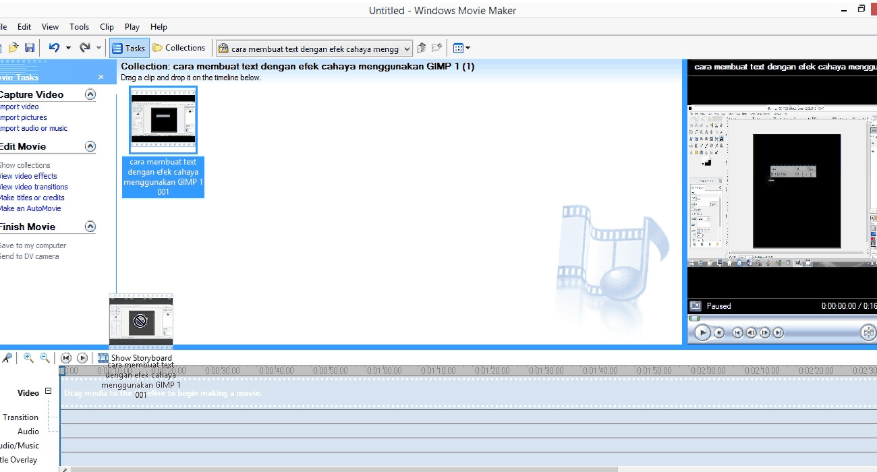Select the GIMP 1 001 clip thumbnail
Screen dimensions: 877x472
pos(163,120)
